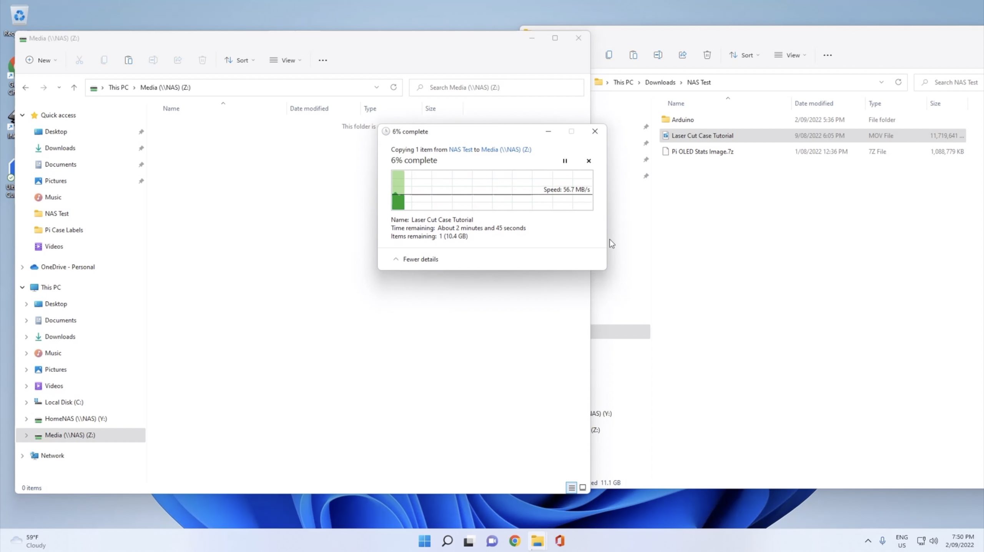The image size is (984, 552).
Task: Switch to the large thumbnails view icon
Action: (583, 487)
